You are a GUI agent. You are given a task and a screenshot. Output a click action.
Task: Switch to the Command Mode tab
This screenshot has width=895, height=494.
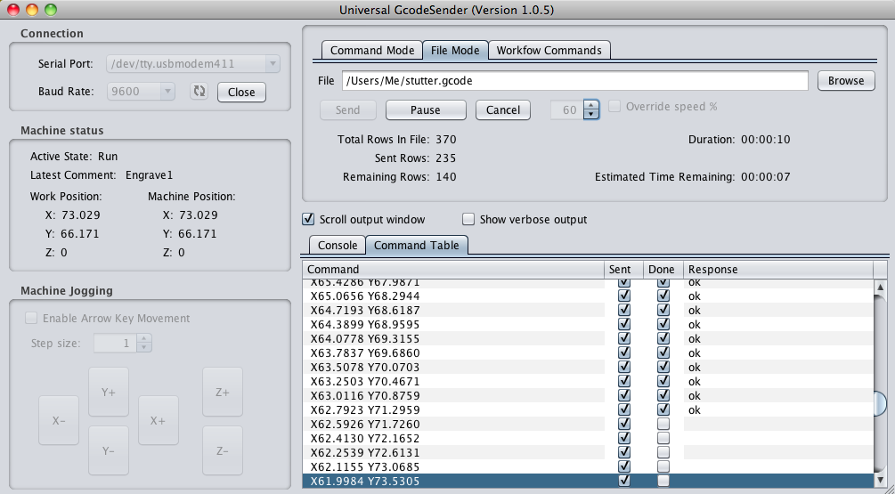click(x=371, y=50)
